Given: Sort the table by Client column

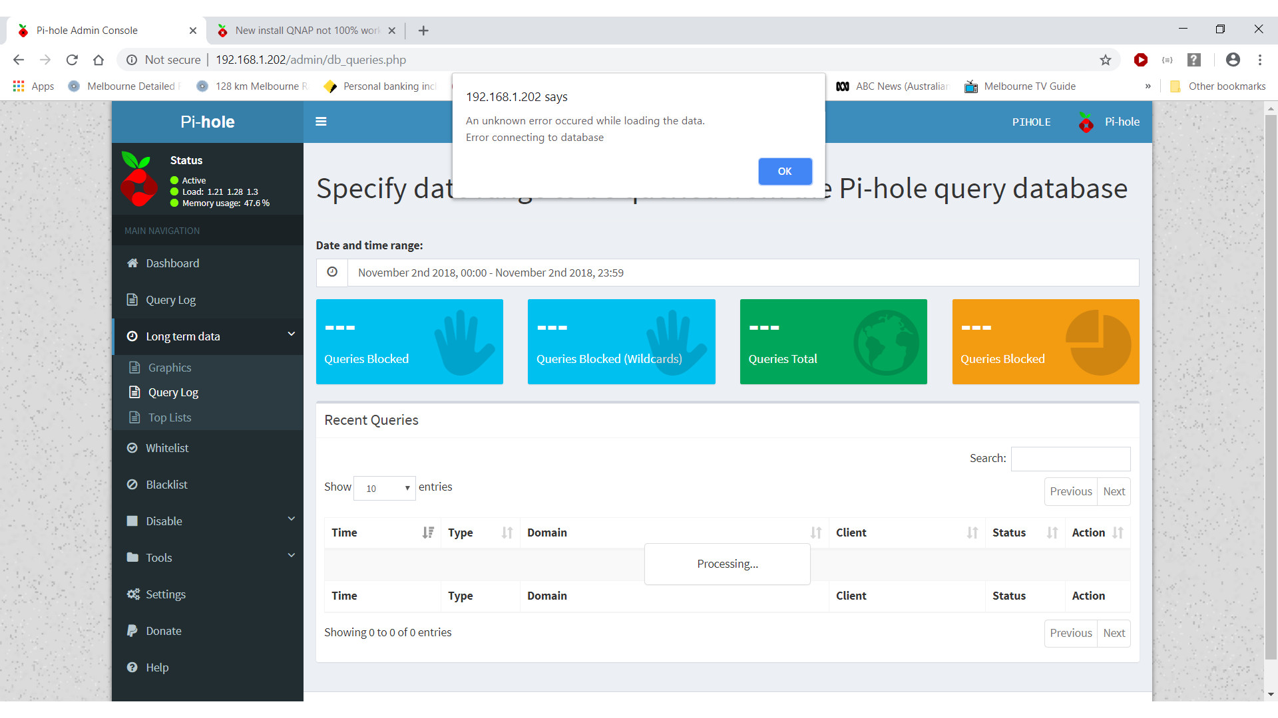Looking at the screenshot, I should [x=907, y=533].
